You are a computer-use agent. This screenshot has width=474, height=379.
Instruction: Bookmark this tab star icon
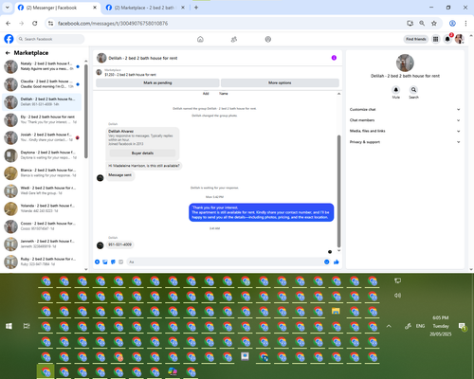(x=434, y=24)
